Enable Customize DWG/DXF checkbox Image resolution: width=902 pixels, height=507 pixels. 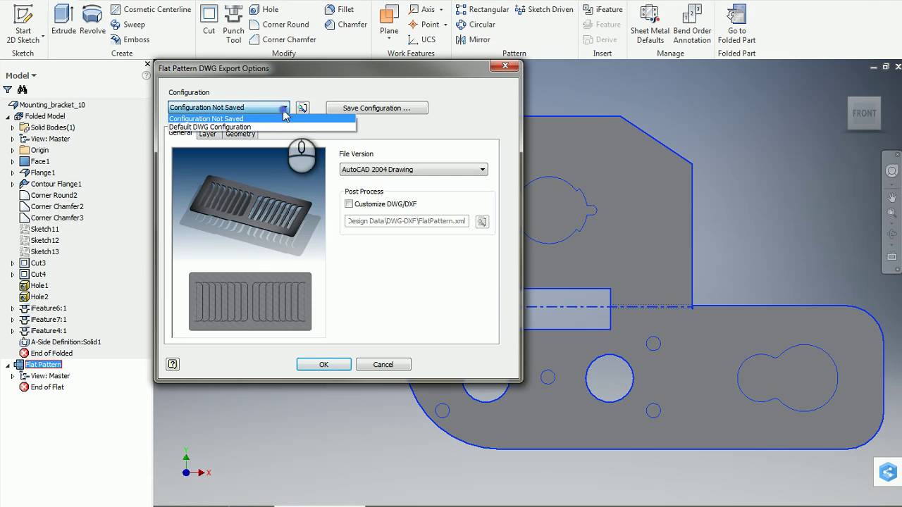(x=349, y=204)
